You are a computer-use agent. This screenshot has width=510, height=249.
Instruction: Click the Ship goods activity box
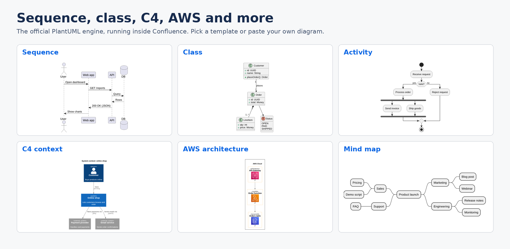click(415, 108)
